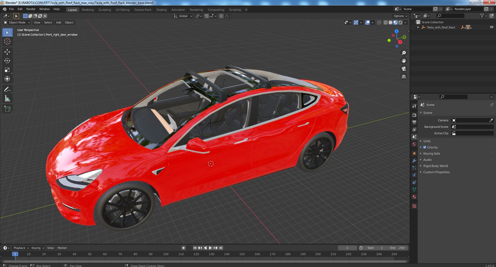Toggle X-ray display

pos(379,22)
